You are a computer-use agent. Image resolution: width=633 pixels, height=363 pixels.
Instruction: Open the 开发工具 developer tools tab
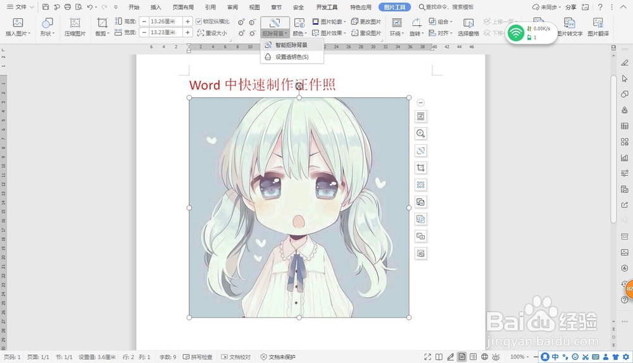pos(327,7)
